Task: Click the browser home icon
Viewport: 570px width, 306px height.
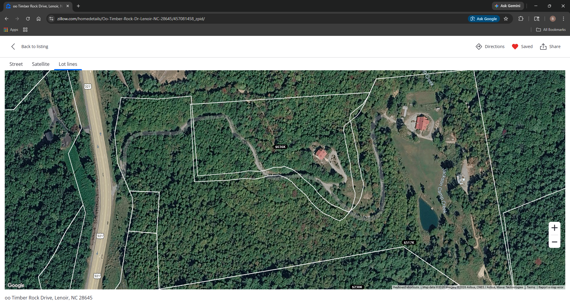Action: [x=39, y=19]
